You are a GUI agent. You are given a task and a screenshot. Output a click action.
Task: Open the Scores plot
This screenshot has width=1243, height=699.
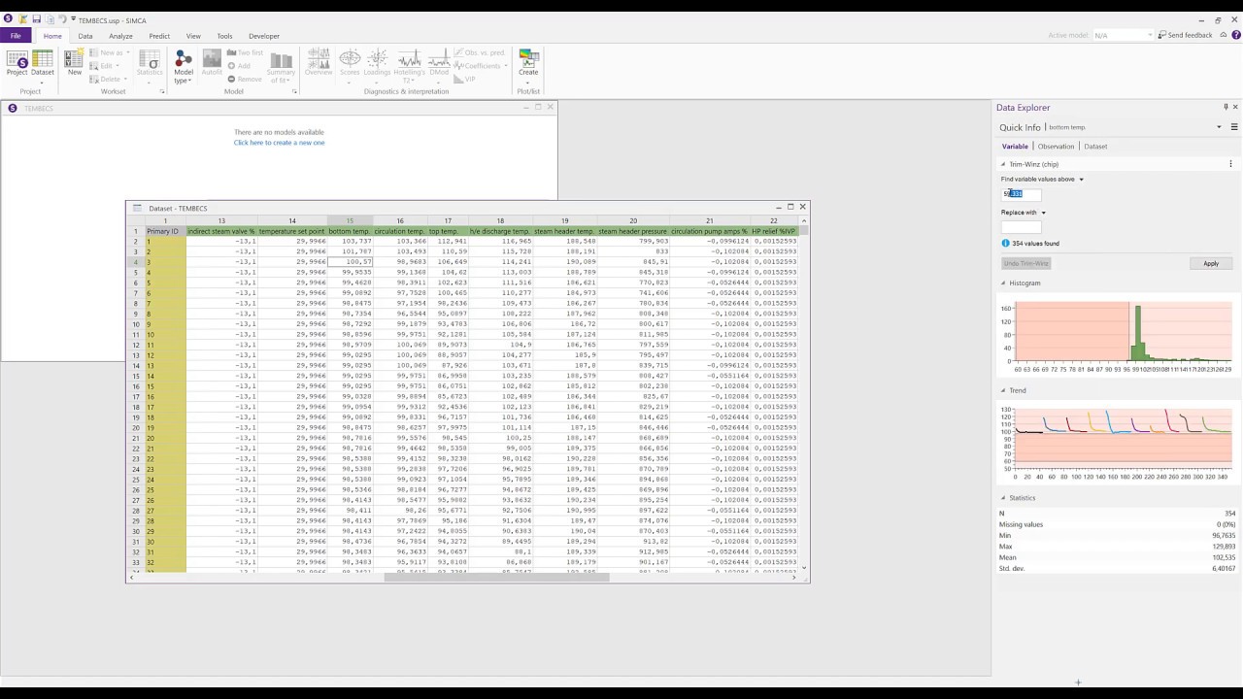tap(350, 64)
